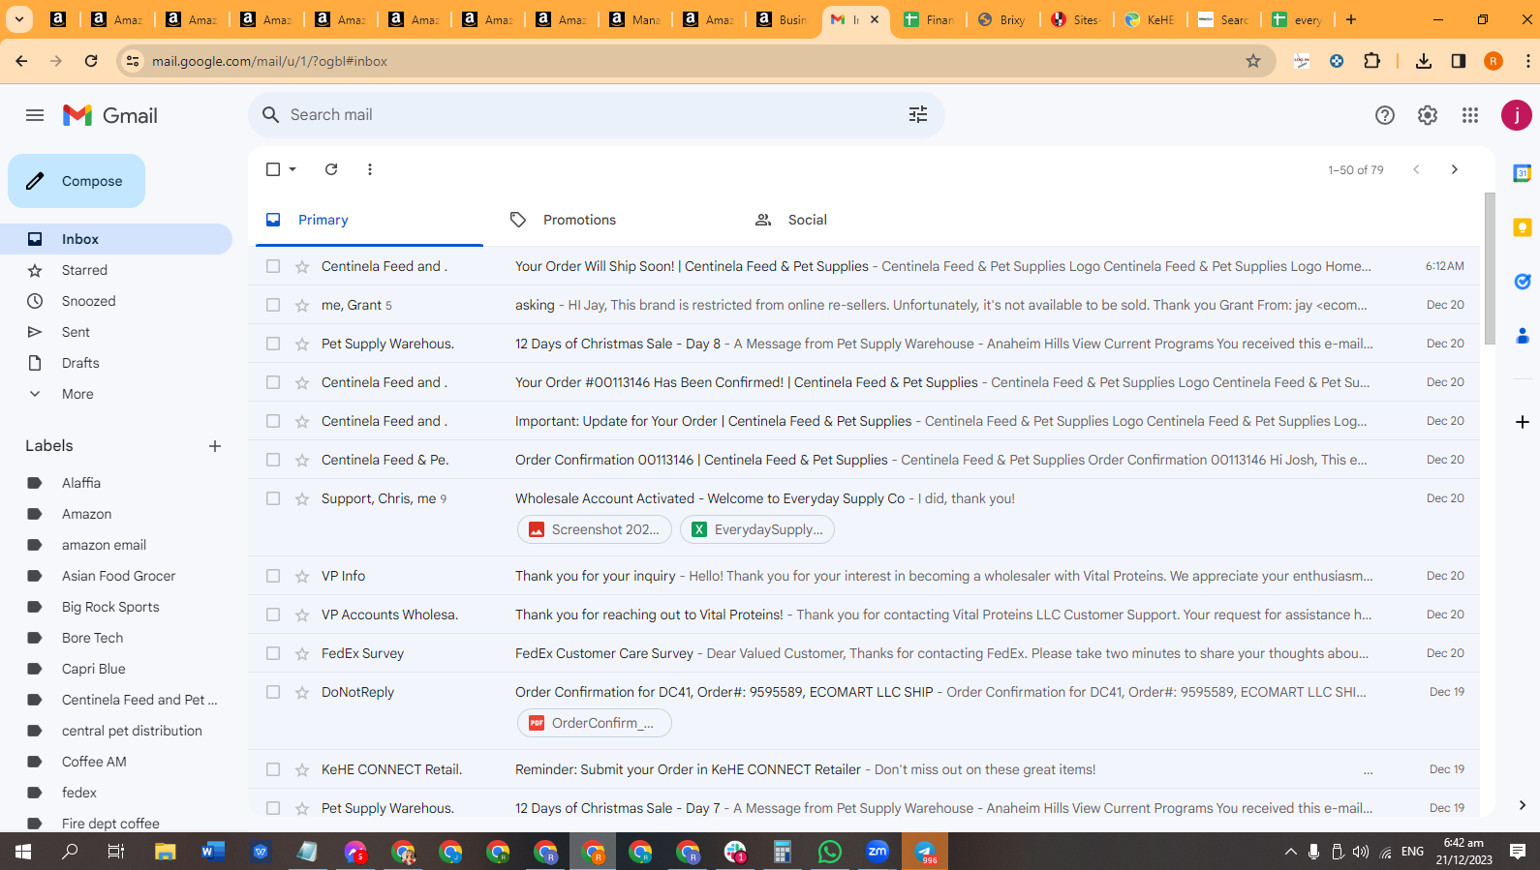
Task: Open Zoom from the taskbar
Action: tap(878, 852)
